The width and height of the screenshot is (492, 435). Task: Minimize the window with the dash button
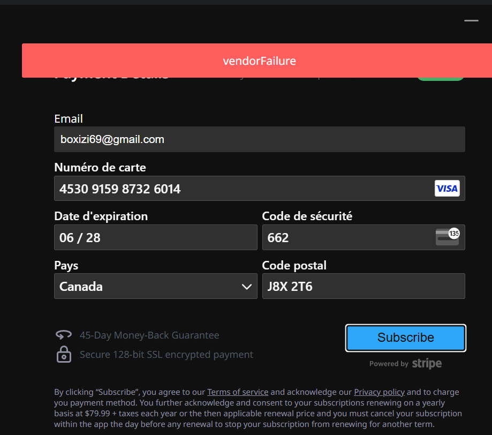point(471,21)
